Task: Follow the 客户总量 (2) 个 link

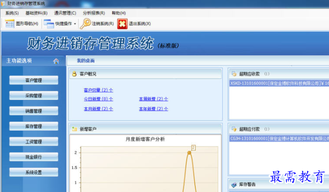Action: 99,90
